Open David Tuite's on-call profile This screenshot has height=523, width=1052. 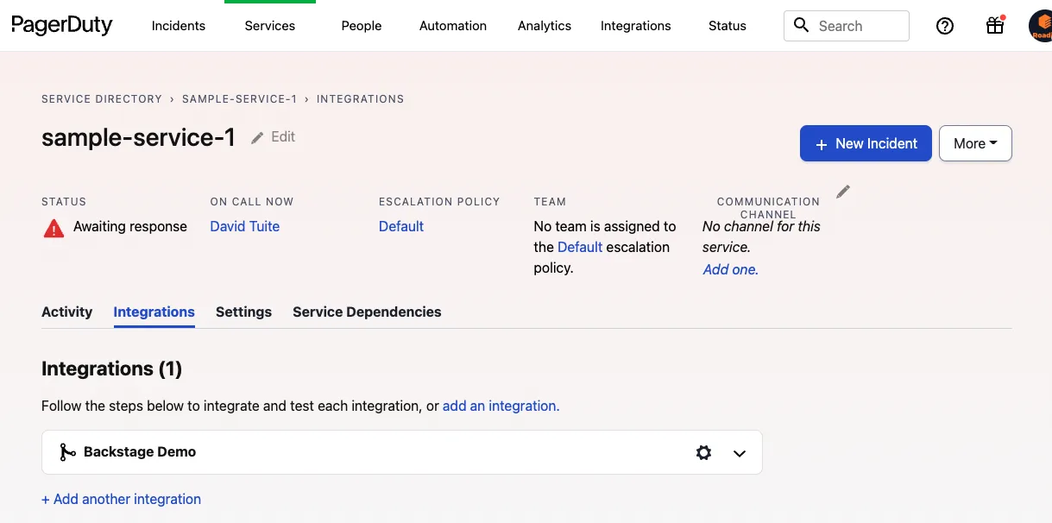(244, 226)
